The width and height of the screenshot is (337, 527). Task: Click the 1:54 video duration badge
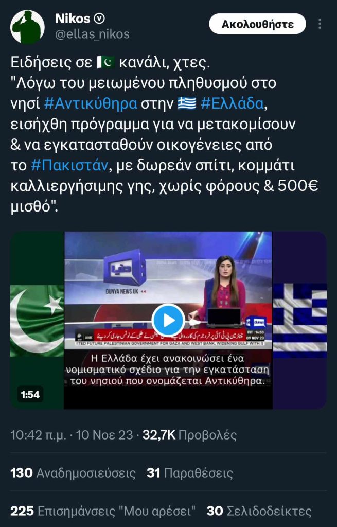tap(30, 394)
